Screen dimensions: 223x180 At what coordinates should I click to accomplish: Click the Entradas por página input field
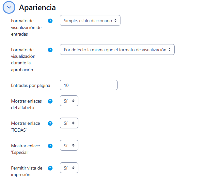(88, 85)
